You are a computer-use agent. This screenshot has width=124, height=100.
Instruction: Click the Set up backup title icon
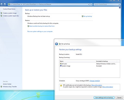(x=60, y=44)
